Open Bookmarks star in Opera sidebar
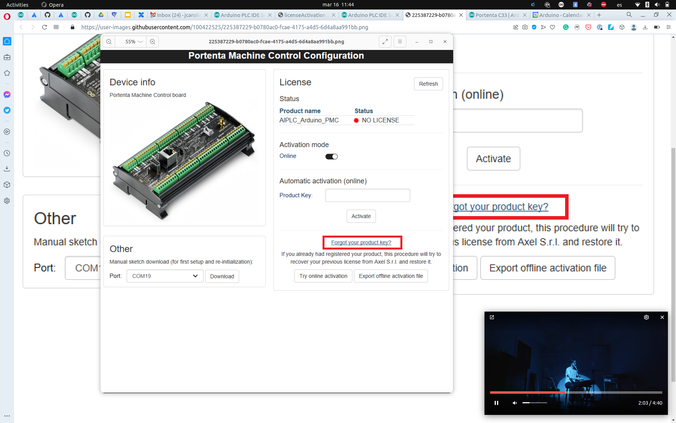 pyautogui.click(x=7, y=73)
